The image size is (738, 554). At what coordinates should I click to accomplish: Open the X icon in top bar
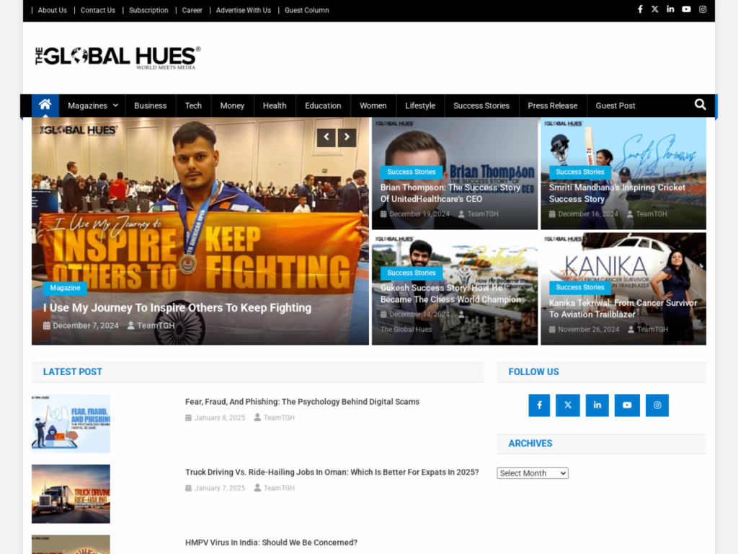click(655, 9)
